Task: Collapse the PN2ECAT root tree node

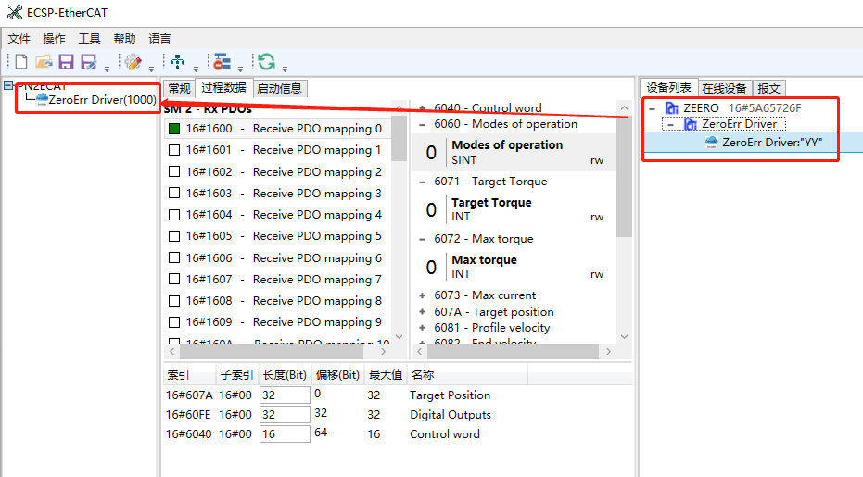Action: click(7, 85)
